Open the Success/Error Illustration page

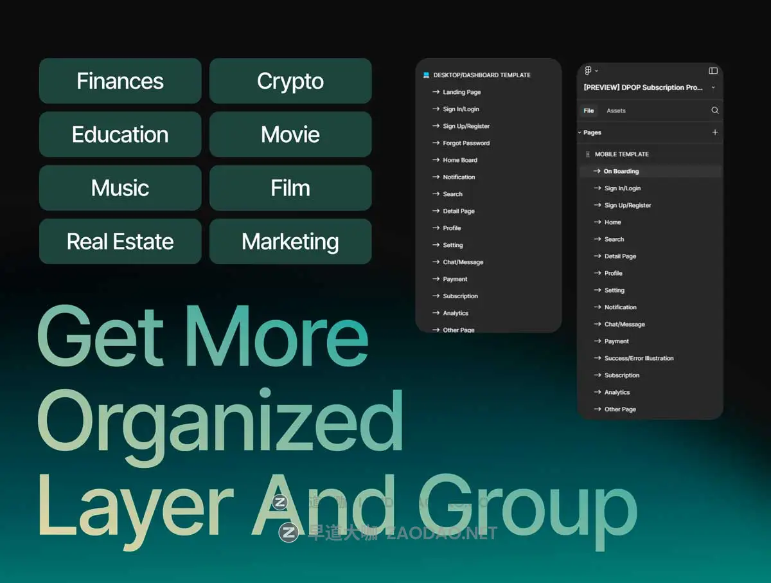coord(639,359)
